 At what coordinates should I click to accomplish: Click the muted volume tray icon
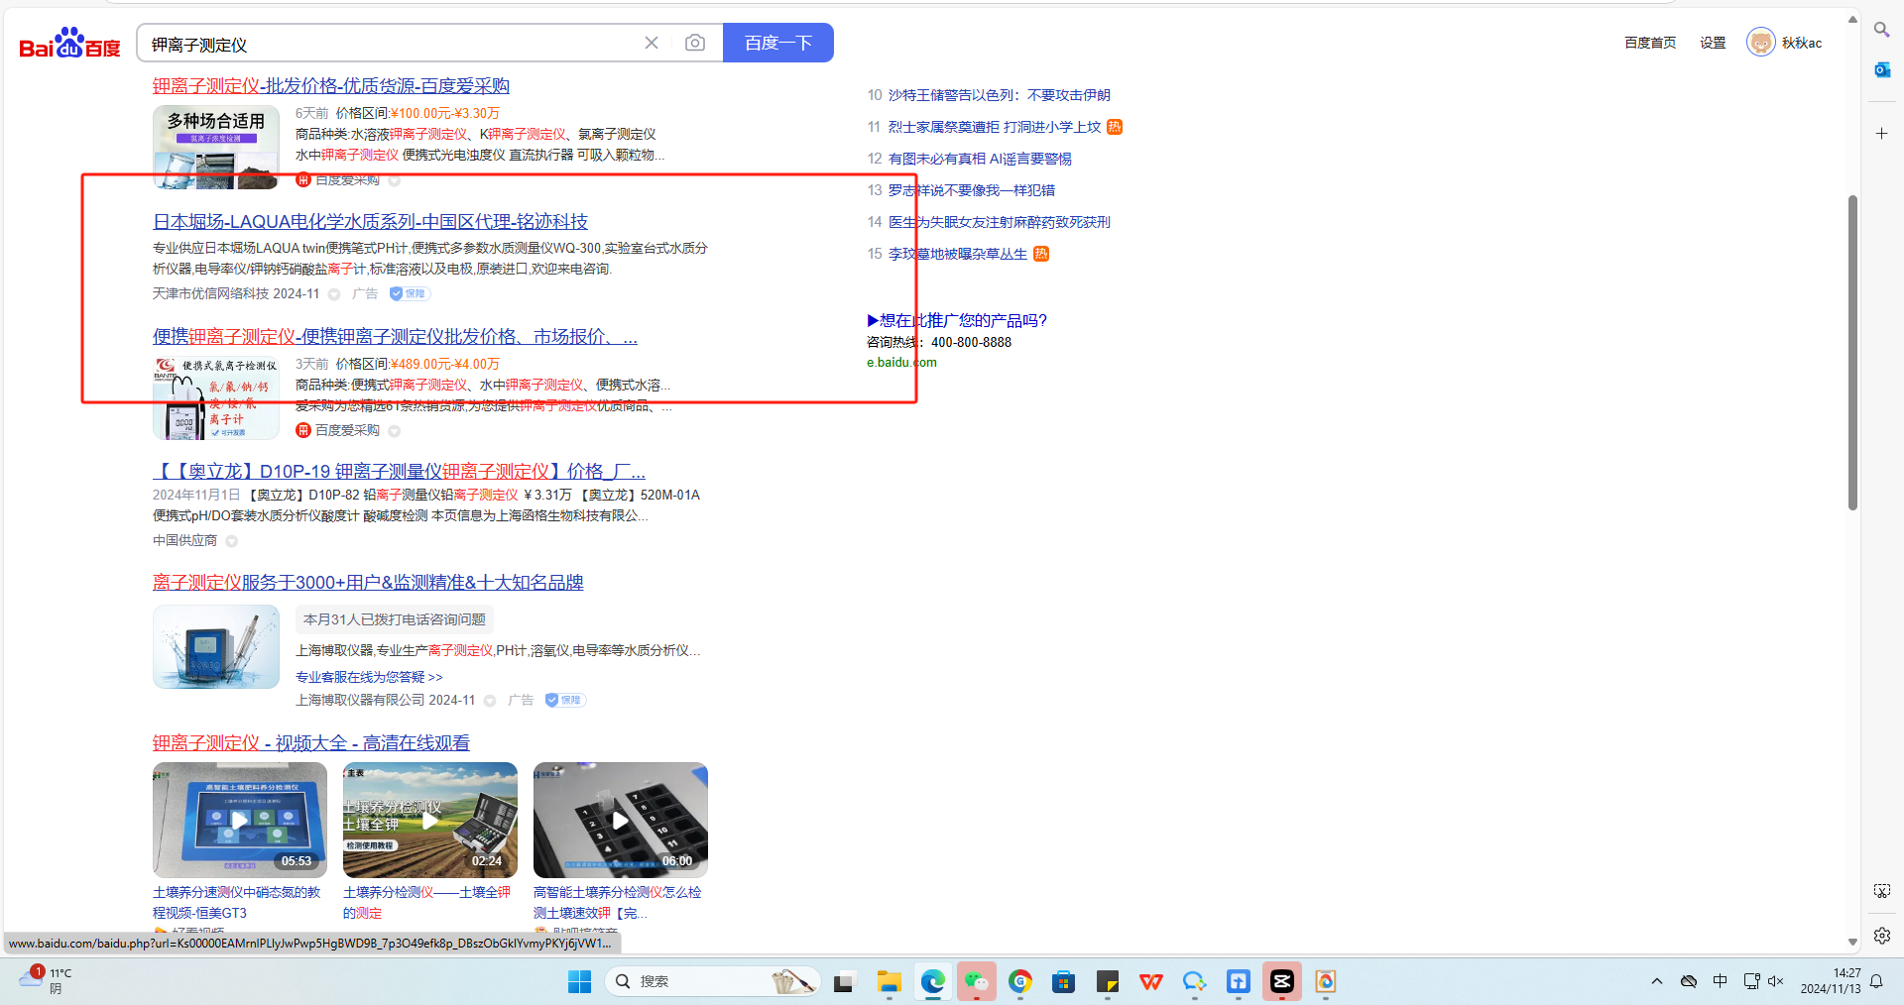(x=1776, y=981)
